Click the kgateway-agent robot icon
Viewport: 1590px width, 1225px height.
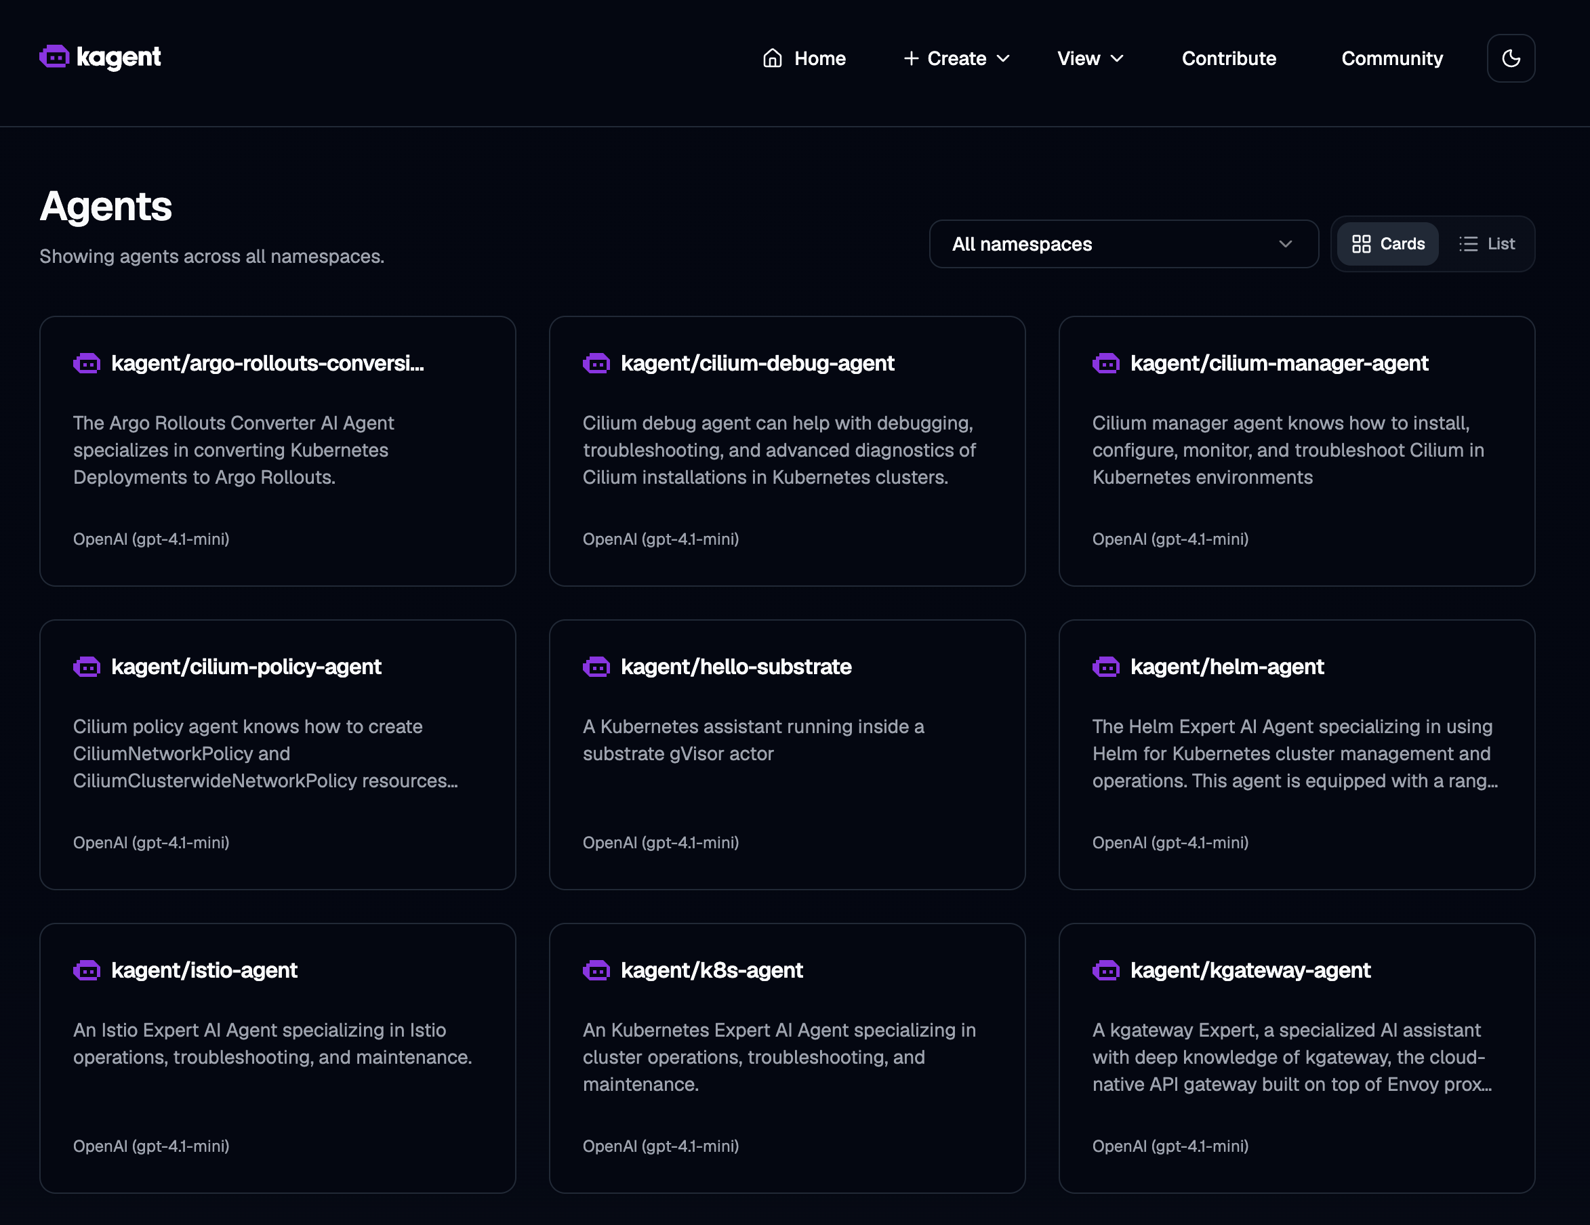point(1106,970)
